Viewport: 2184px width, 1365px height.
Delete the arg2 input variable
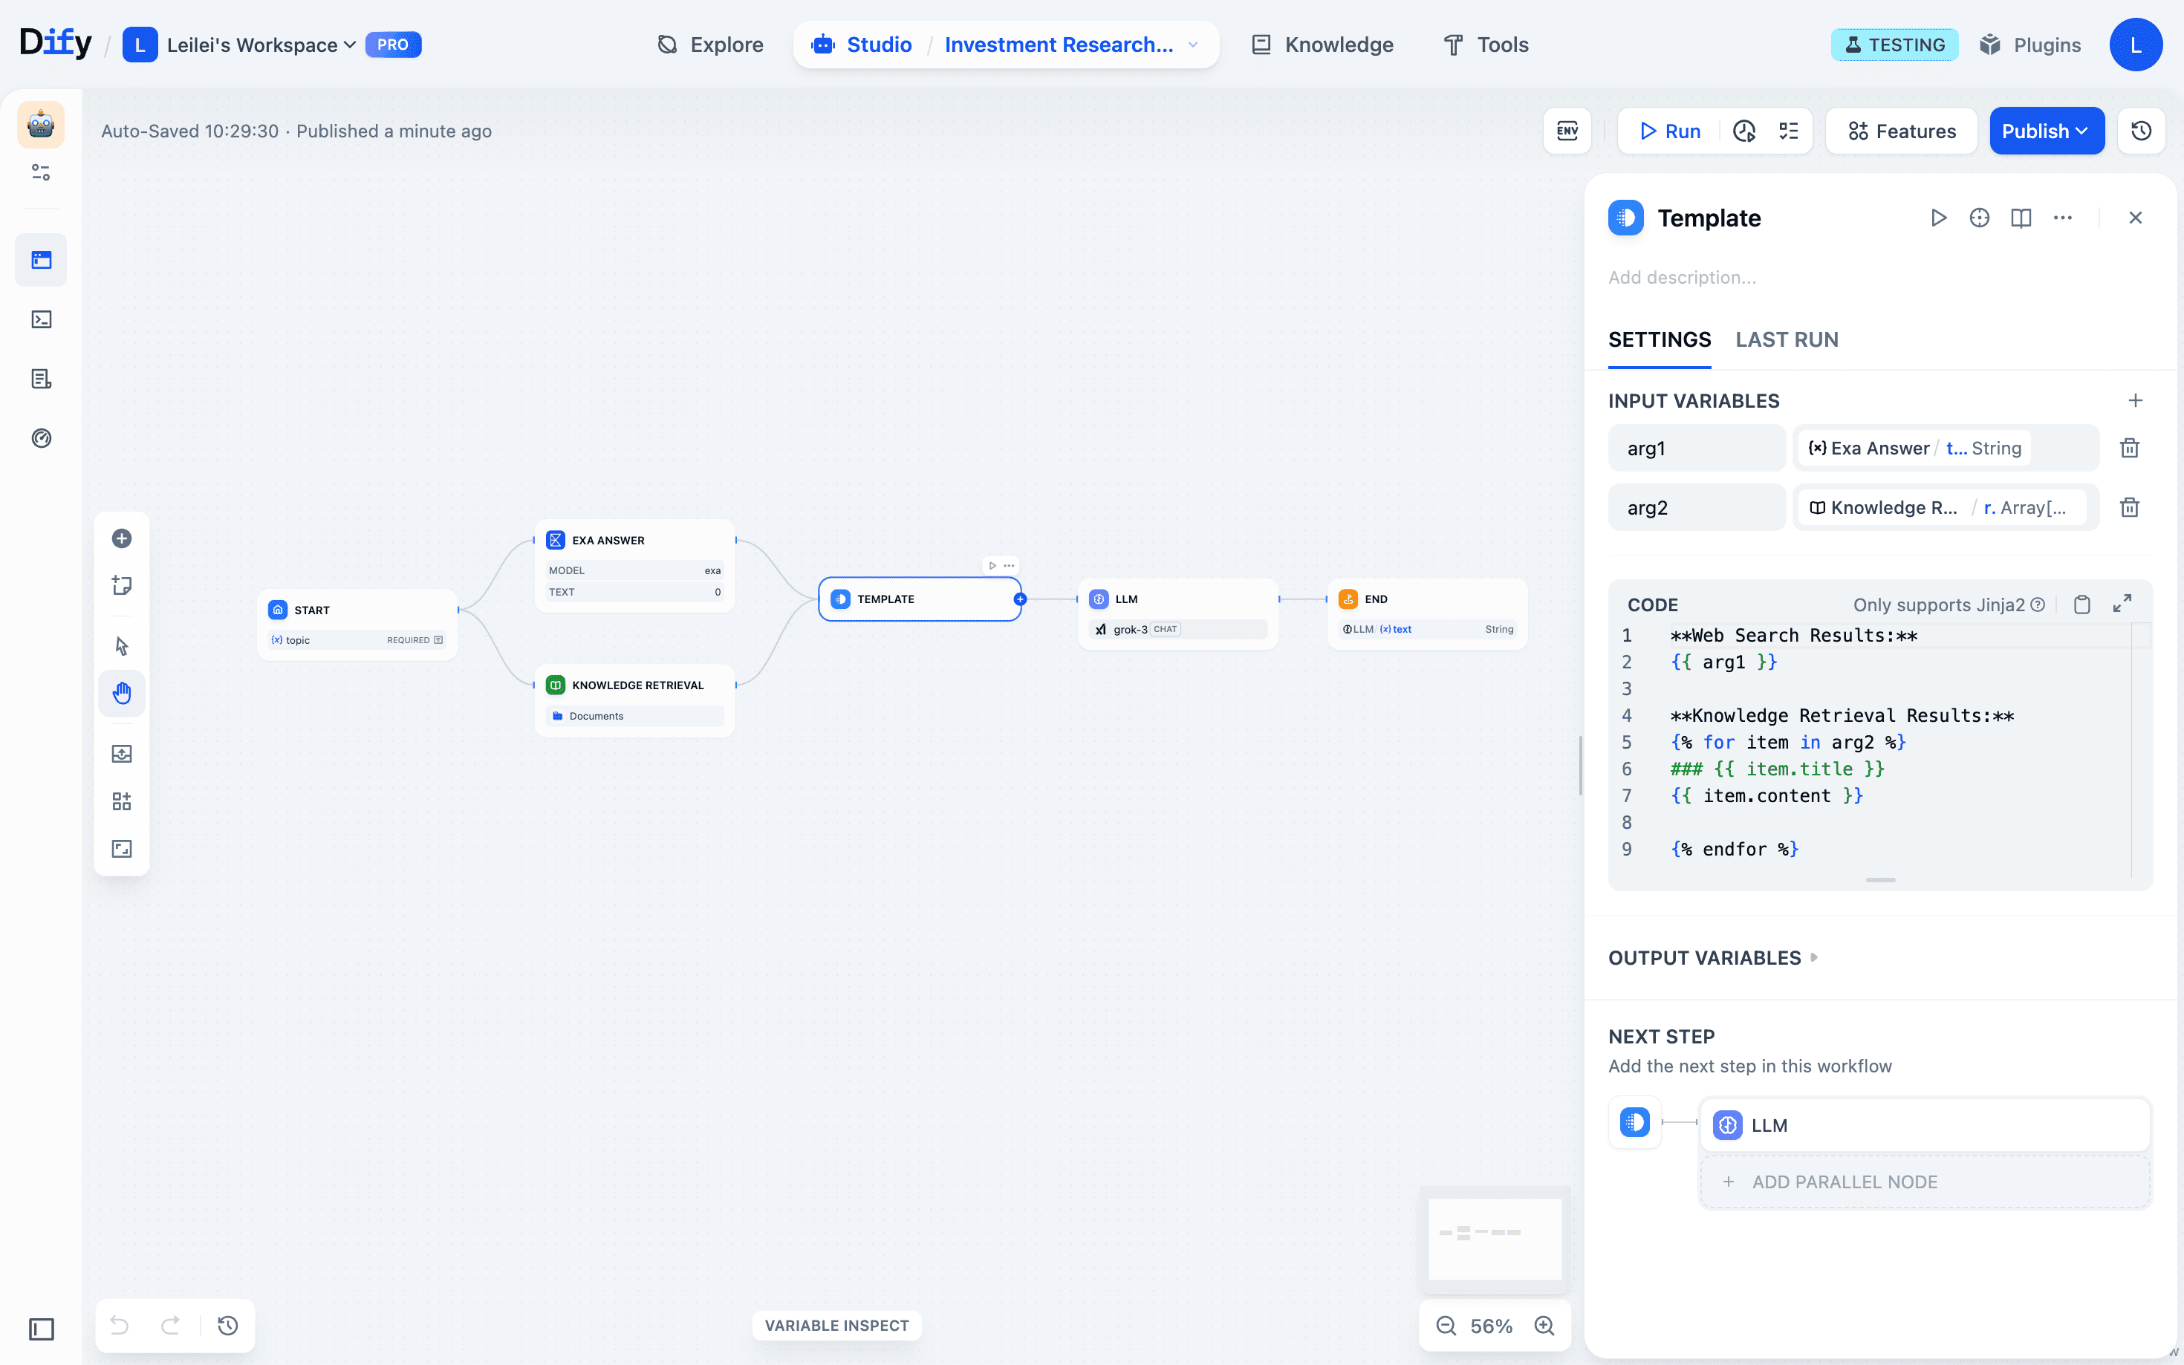coord(2129,507)
